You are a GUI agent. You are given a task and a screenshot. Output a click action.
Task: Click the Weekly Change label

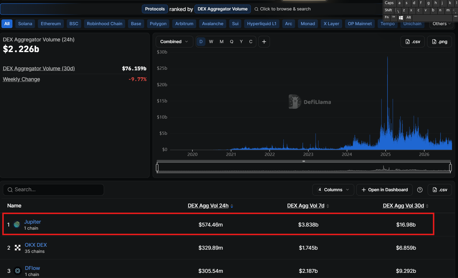click(x=21, y=79)
